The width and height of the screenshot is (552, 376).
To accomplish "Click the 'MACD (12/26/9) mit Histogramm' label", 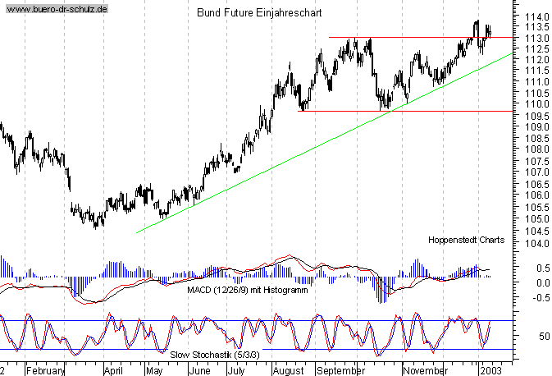I will click(248, 290).
